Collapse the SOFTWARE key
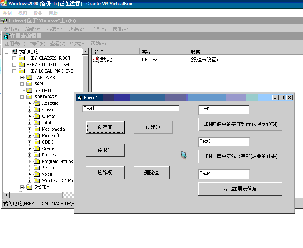Image resolution: width=303 pixels, height=248 pixels. 22,97
